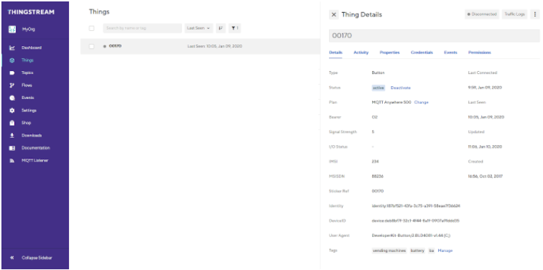Click the grey status dot beside 00170
The width and height of the screenshot is (543, 270).
[105, 47]
